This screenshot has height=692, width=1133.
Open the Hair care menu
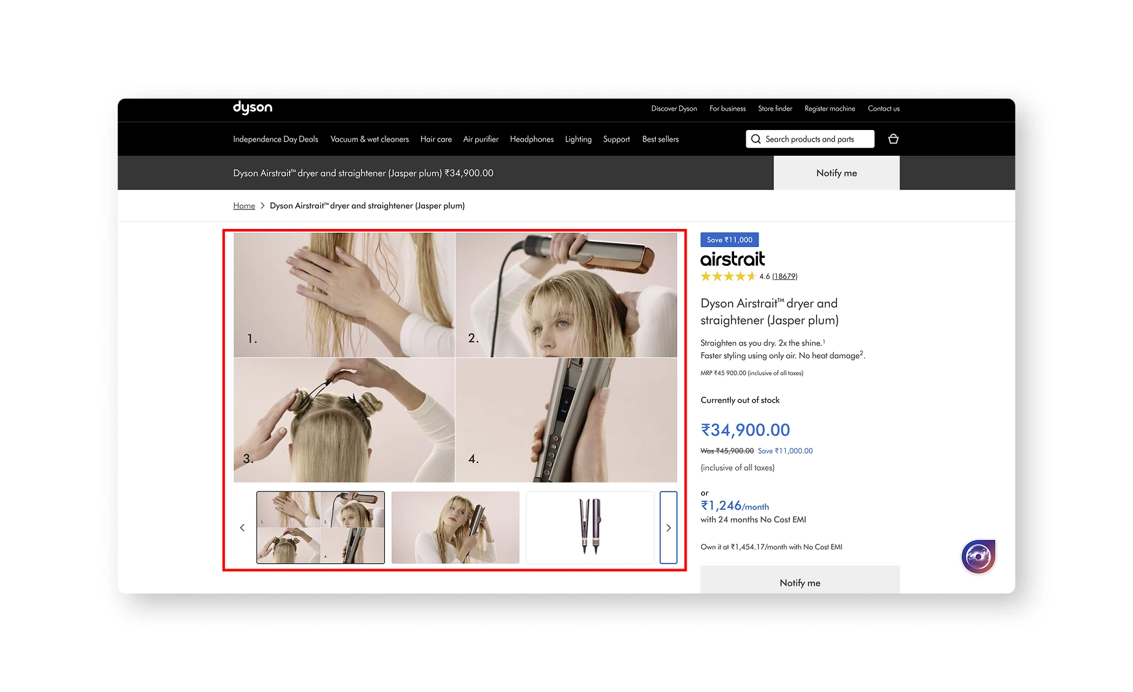(x=436, y=139)
